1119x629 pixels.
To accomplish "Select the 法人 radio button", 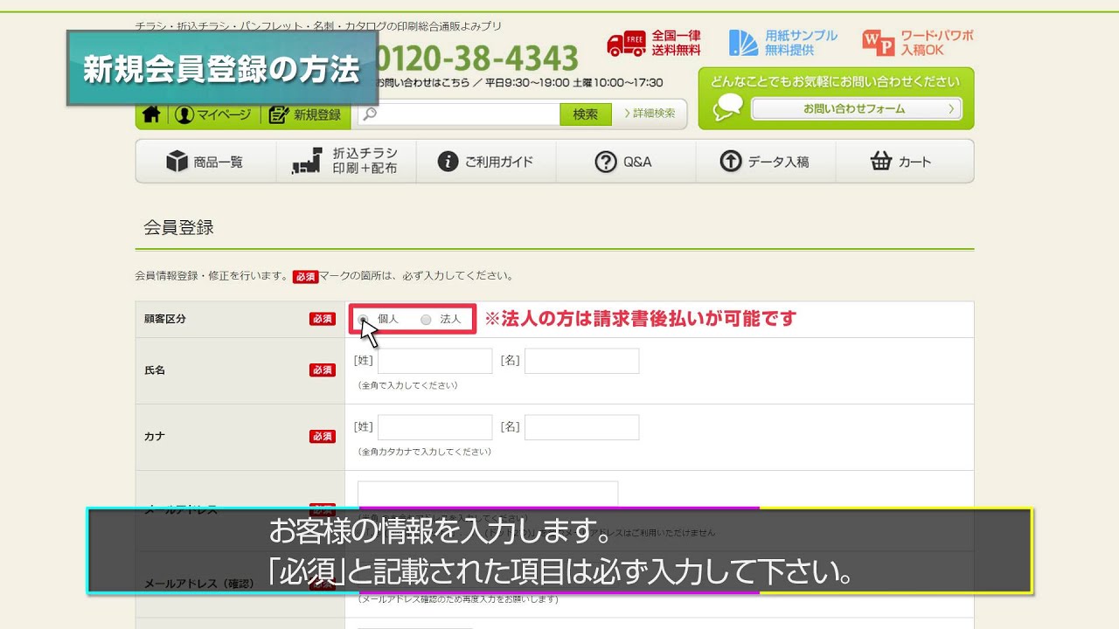I will tap(426, 320).
